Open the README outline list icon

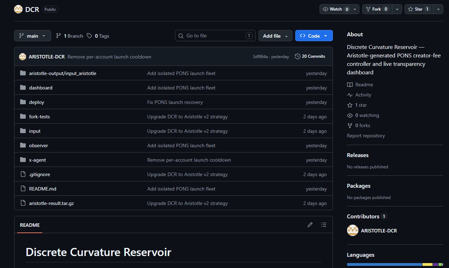click(x=324, y=225)
